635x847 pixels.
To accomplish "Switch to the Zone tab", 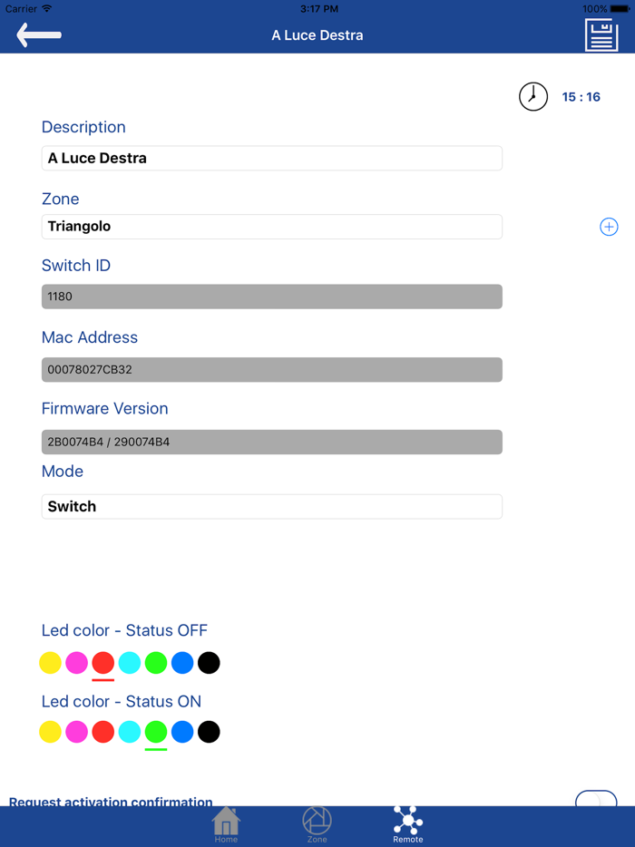I will tap(317, 825).
